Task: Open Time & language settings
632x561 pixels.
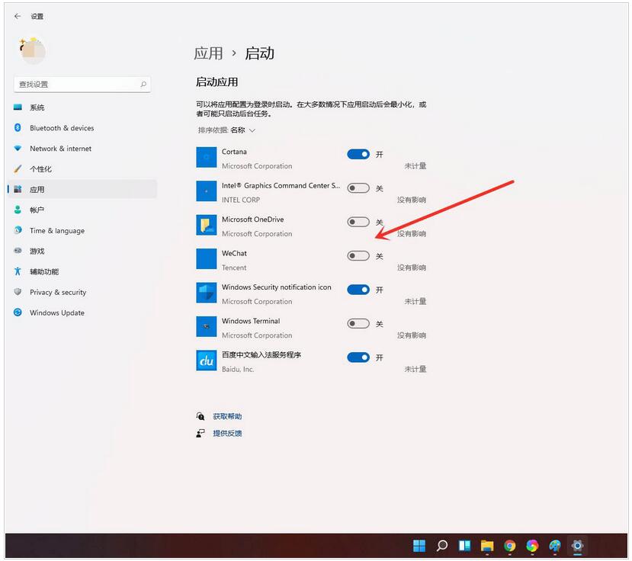Action: point(82,230)
